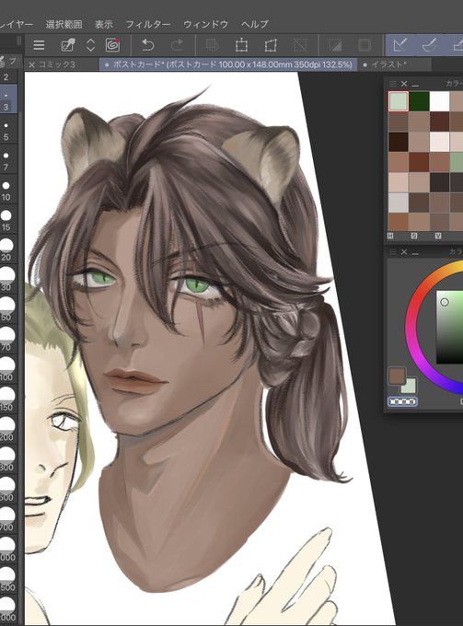This screenshot has width=463, height=626.
Task: Switch to the イラスト document tab
Action: coord(388,64)
